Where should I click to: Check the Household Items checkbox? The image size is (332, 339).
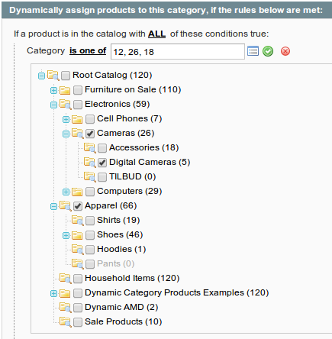point(78,279)
